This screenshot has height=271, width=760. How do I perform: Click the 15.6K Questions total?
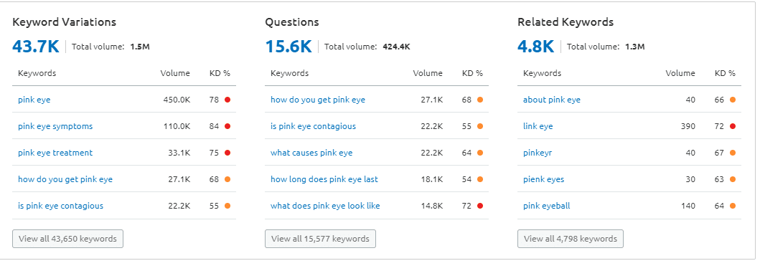coord(288,47)
